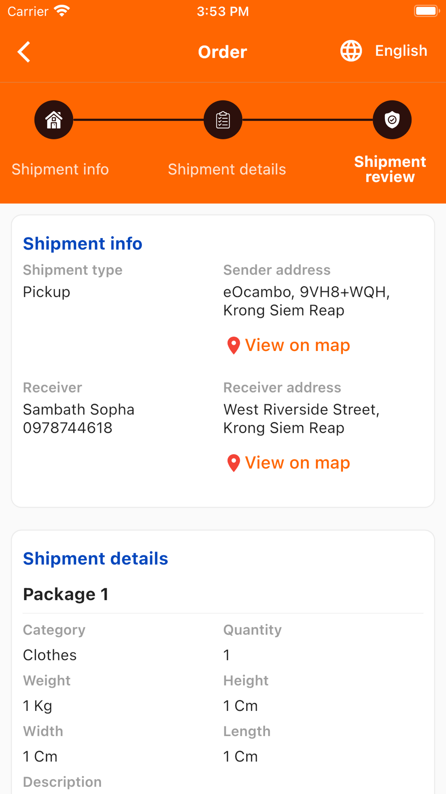Viewport: 446px width, 794px height.
Task: Select the Shipment review step label
Action: click(x=390, y=169)
